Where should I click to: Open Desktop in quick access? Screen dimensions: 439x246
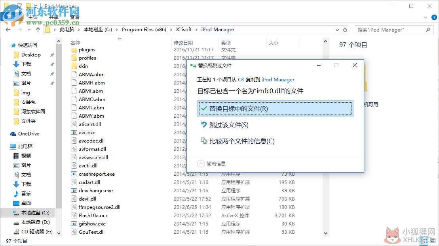coord(31,55)
